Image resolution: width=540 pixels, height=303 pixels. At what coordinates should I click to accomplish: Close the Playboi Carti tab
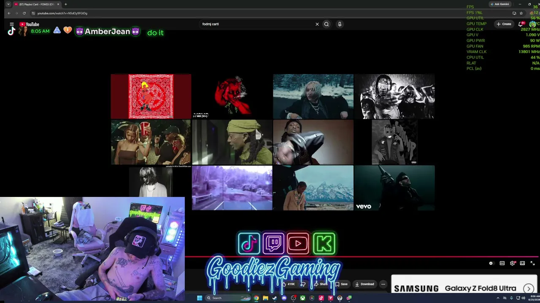(x=58, y=4)
